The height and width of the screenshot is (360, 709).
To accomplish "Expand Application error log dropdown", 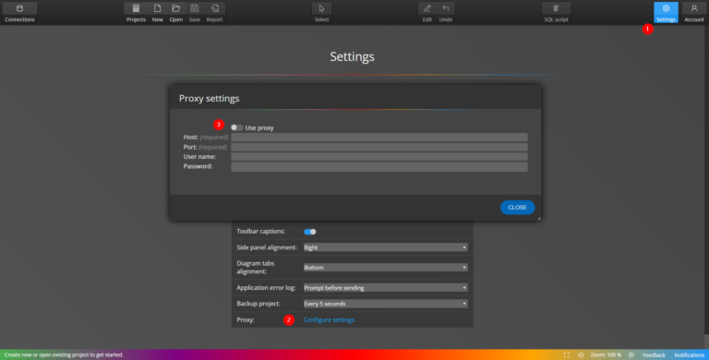I will 385,288.
